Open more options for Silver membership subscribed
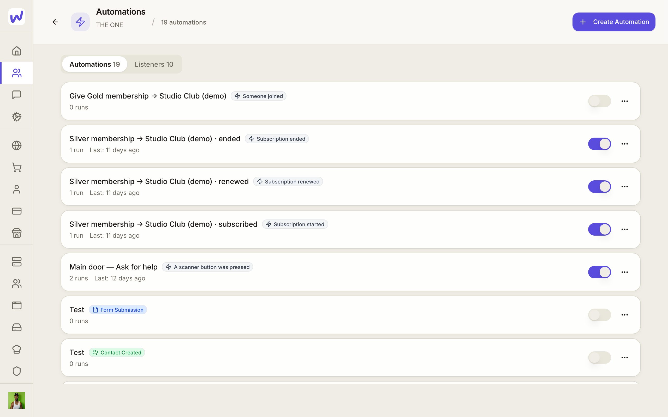Viewport: 668px width, 417px height. [625, 229]
